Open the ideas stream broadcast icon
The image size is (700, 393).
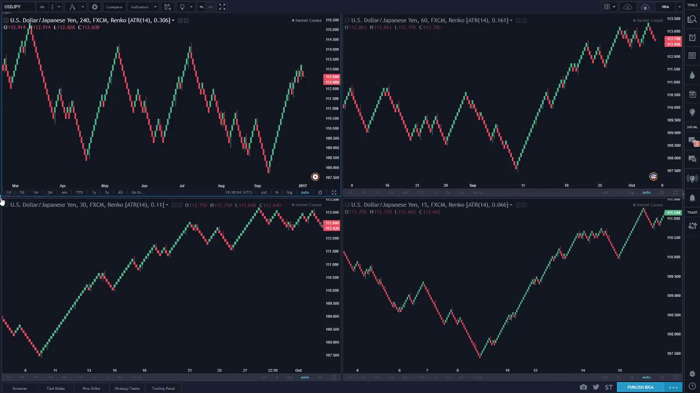tap(692, 178)
